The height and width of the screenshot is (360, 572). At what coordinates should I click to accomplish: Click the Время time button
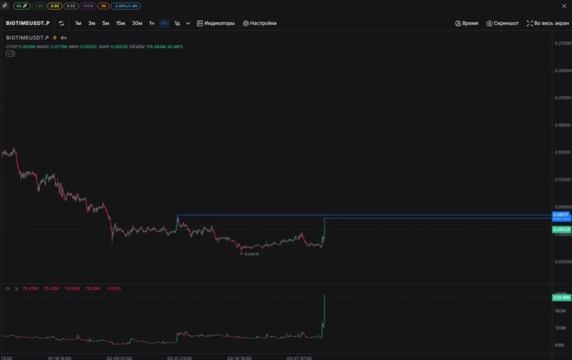466,23
